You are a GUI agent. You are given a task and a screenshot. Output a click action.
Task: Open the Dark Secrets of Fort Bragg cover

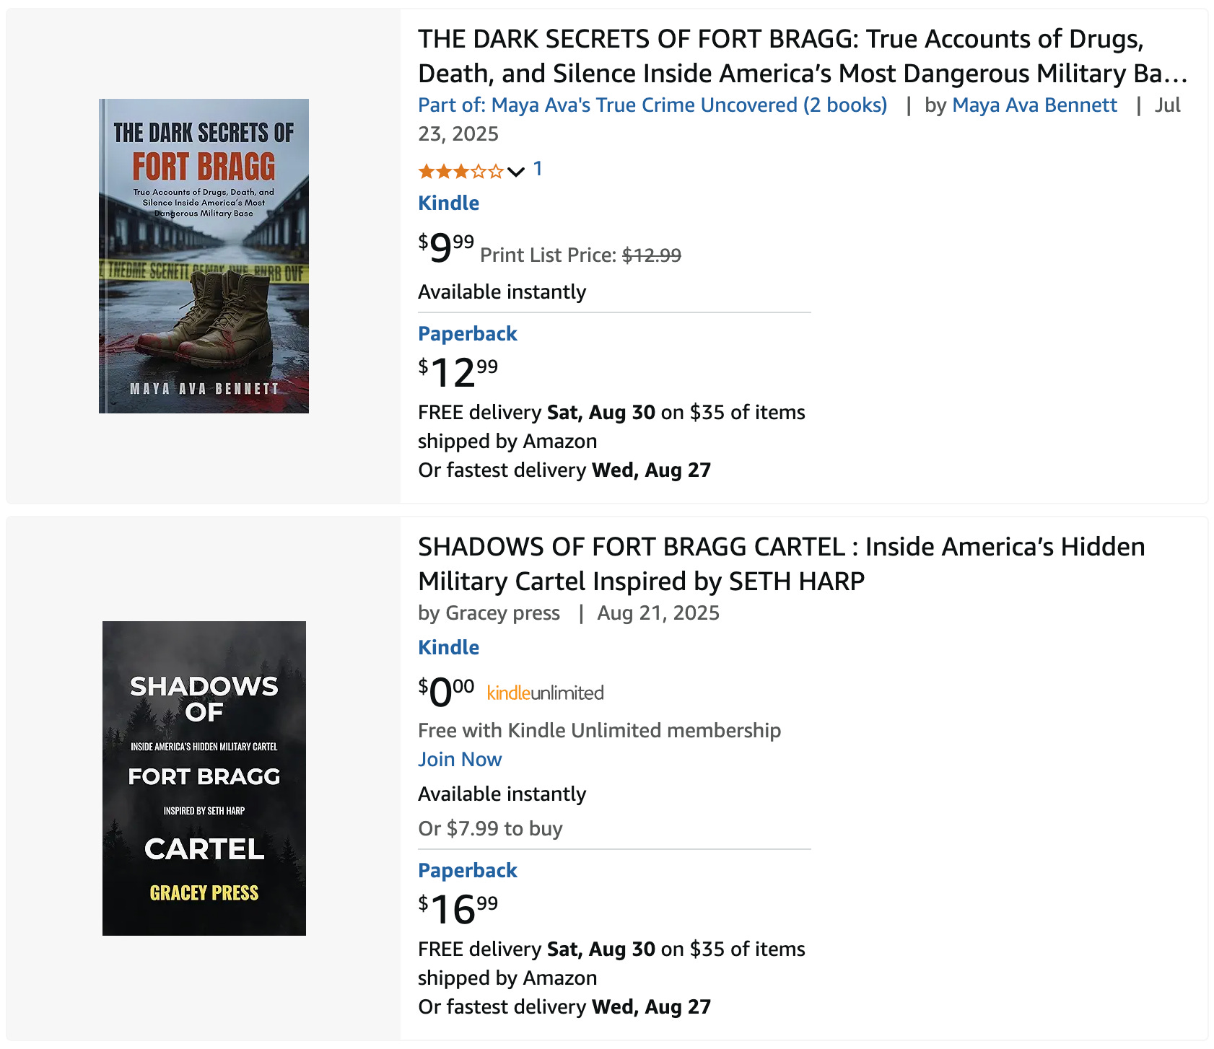coord(204,256)
